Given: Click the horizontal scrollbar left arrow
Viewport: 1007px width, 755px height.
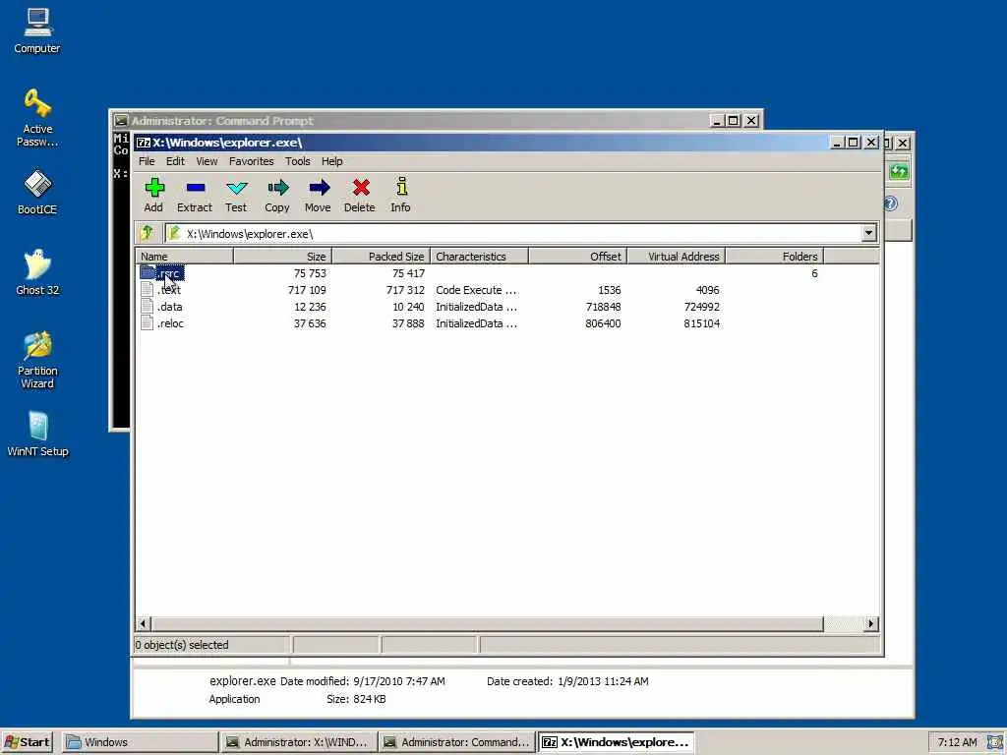Looking at the screenshot, I should [x=144, y=623].
